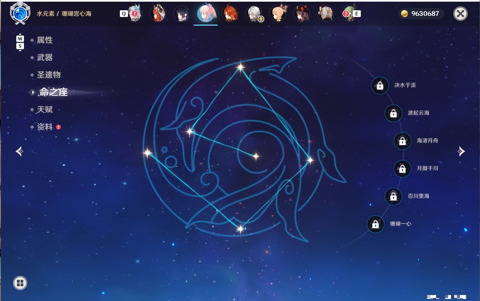Open the locked constellation 波起云海
Image resolution: width=480 pixels, height=301 pixels.
pyautogui.click(x=394, y=113)
